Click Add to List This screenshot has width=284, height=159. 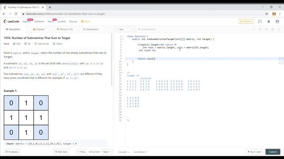42,44
